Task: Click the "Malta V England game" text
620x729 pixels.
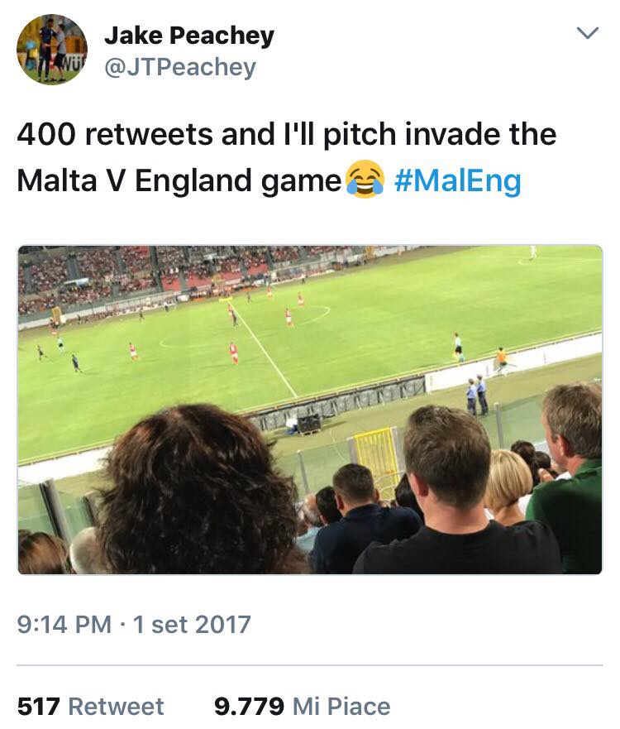Action: 179,180
